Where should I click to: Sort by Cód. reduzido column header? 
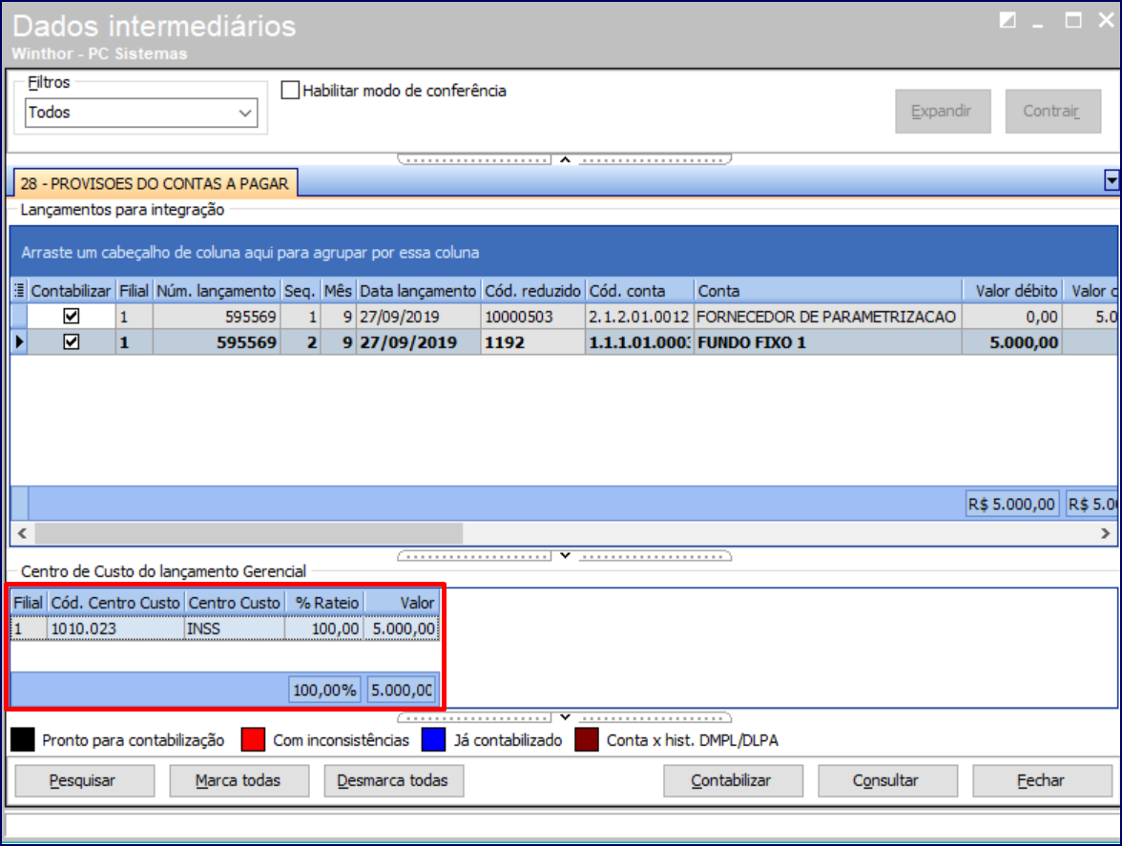click(x=532, y=290)
